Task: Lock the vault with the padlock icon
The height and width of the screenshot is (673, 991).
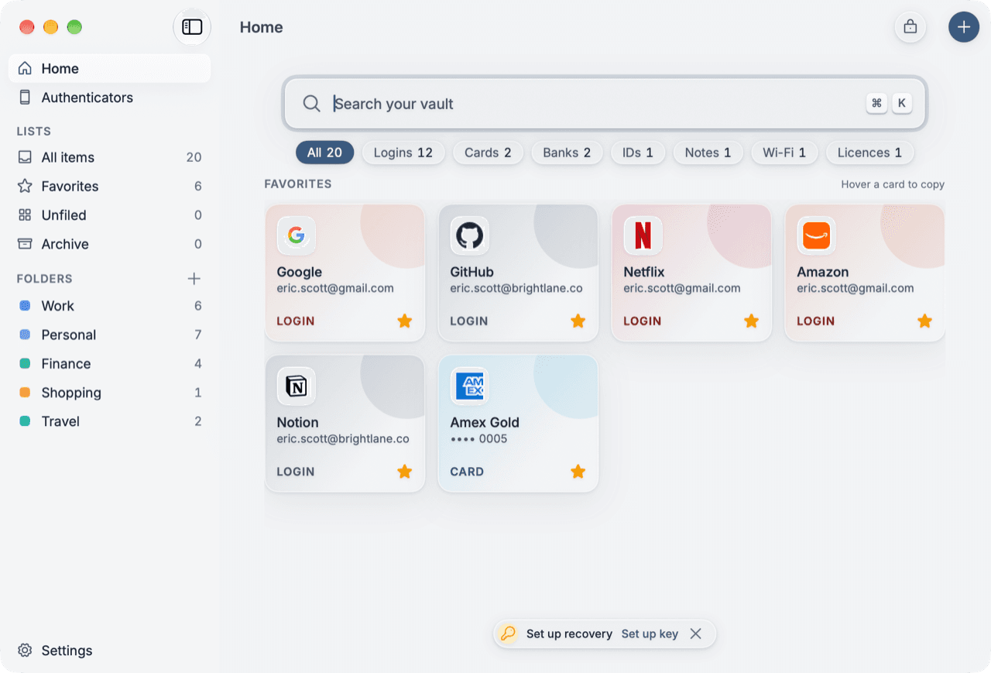Action: pos(910,27)
